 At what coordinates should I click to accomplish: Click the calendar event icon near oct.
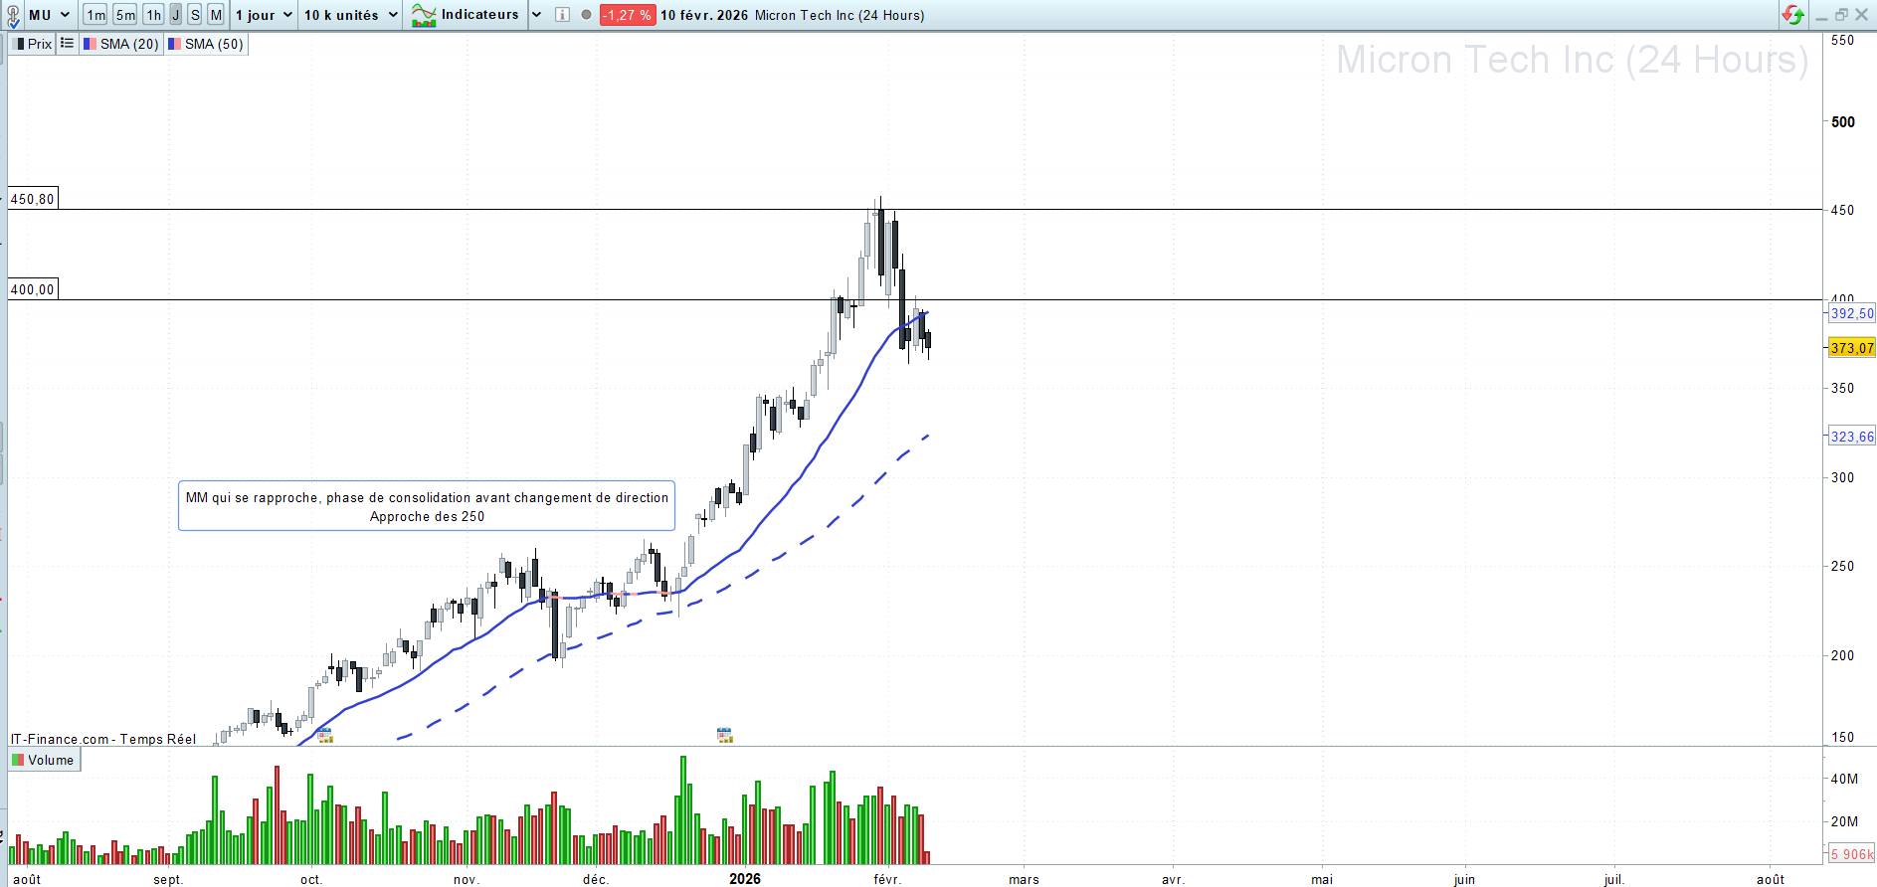coord(324,736)
